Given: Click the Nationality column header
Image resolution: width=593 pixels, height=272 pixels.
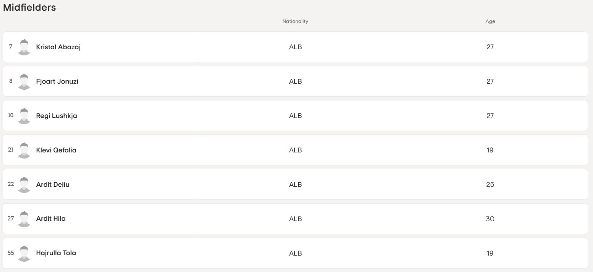Looking at the screenshot, I should (295, 21).
